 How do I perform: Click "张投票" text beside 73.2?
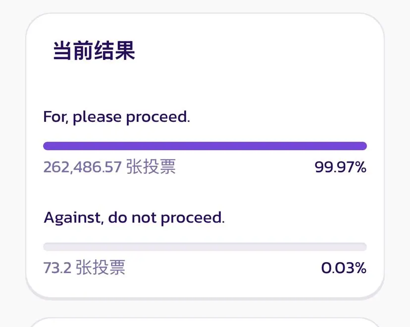(x=101, y=268)
